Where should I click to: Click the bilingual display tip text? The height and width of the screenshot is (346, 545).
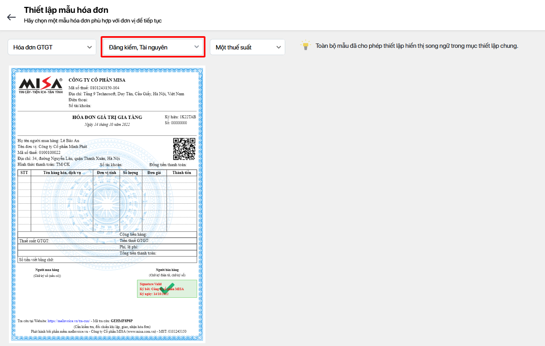[417, 46]
